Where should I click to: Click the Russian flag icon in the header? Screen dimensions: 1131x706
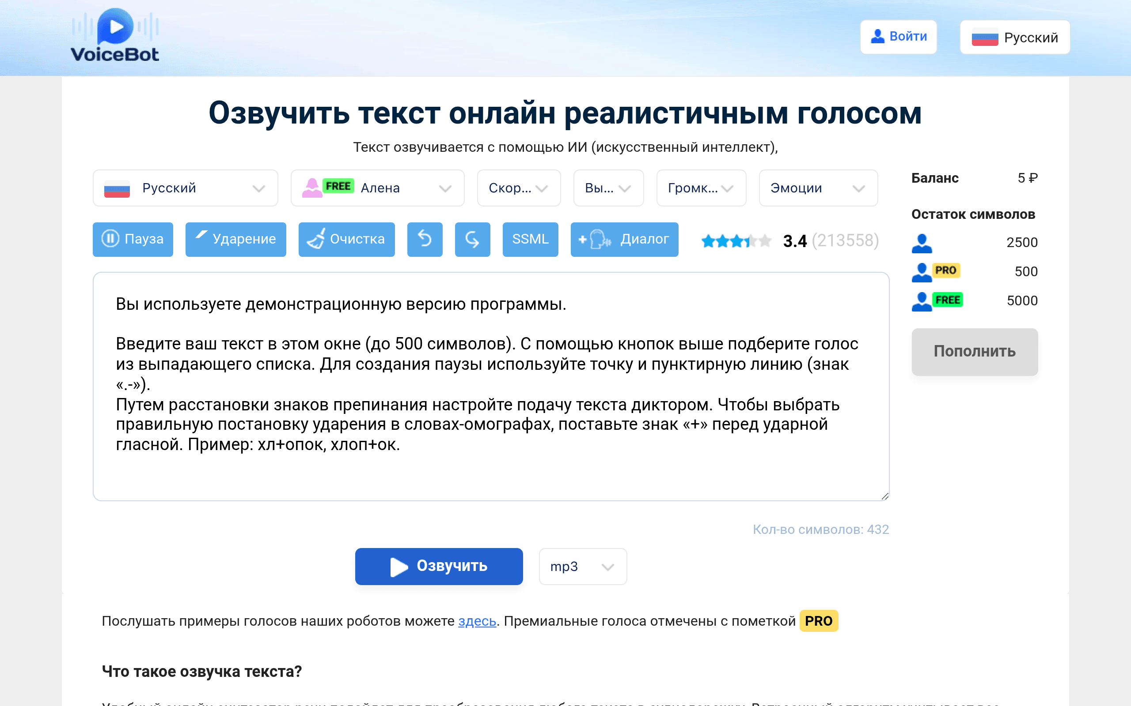pyautogui.click(x=985, y=38)
